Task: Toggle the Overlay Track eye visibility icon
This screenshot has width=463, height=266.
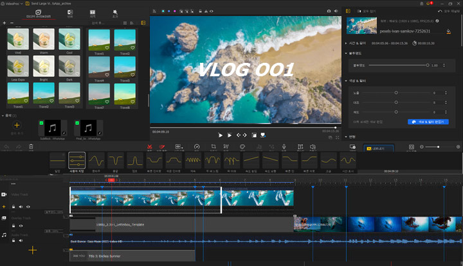Action: (20, 226)
